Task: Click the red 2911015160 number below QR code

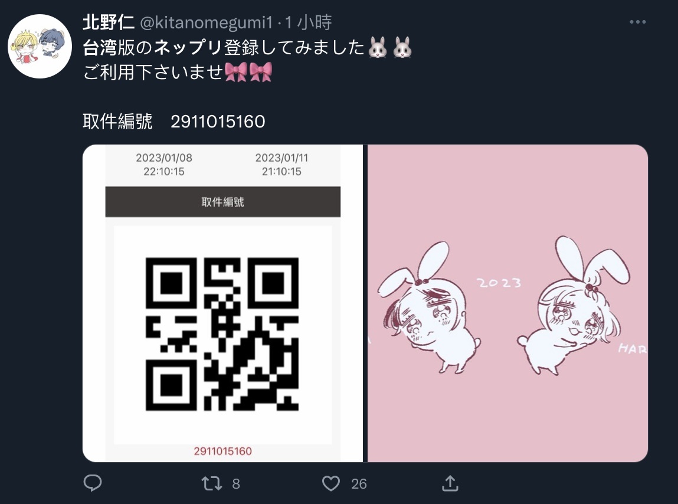Action: pos(222,451)
